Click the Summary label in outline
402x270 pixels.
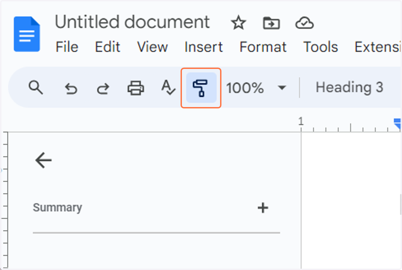pyautogui.click(x=57, y=208)
